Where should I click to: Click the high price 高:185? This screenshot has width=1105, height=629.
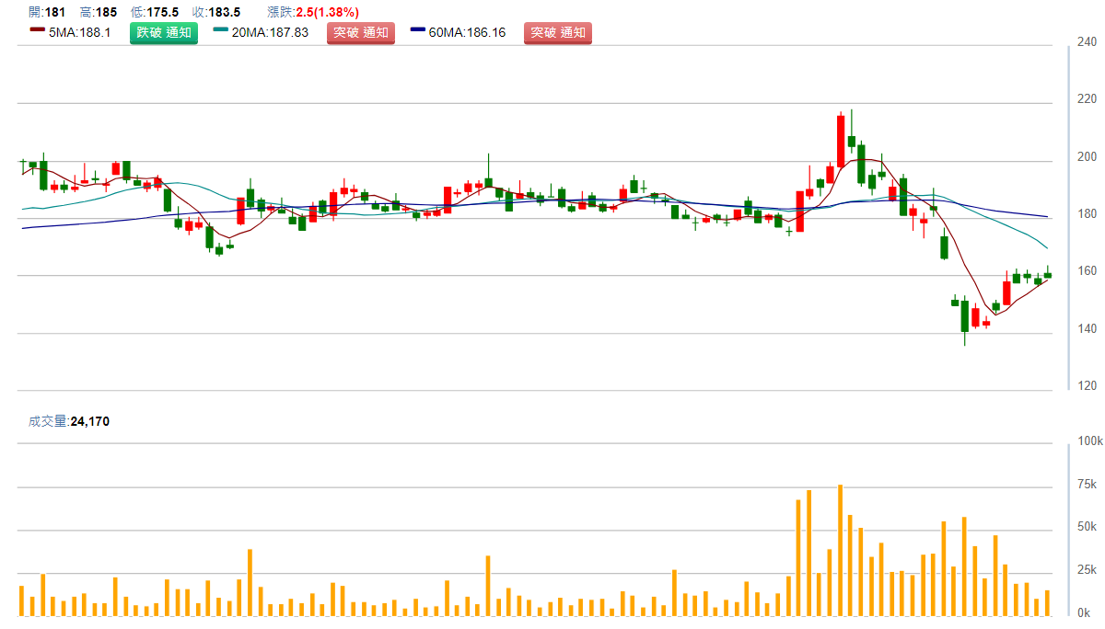point(99,12)
